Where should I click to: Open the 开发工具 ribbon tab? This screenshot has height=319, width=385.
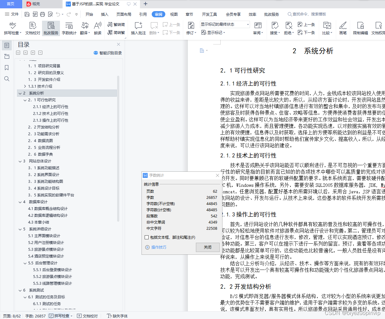point(209,14)
